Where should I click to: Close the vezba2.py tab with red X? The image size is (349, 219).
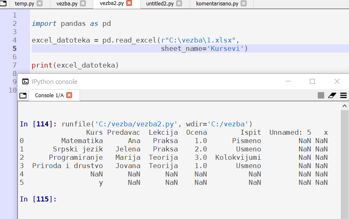(129, 3)
